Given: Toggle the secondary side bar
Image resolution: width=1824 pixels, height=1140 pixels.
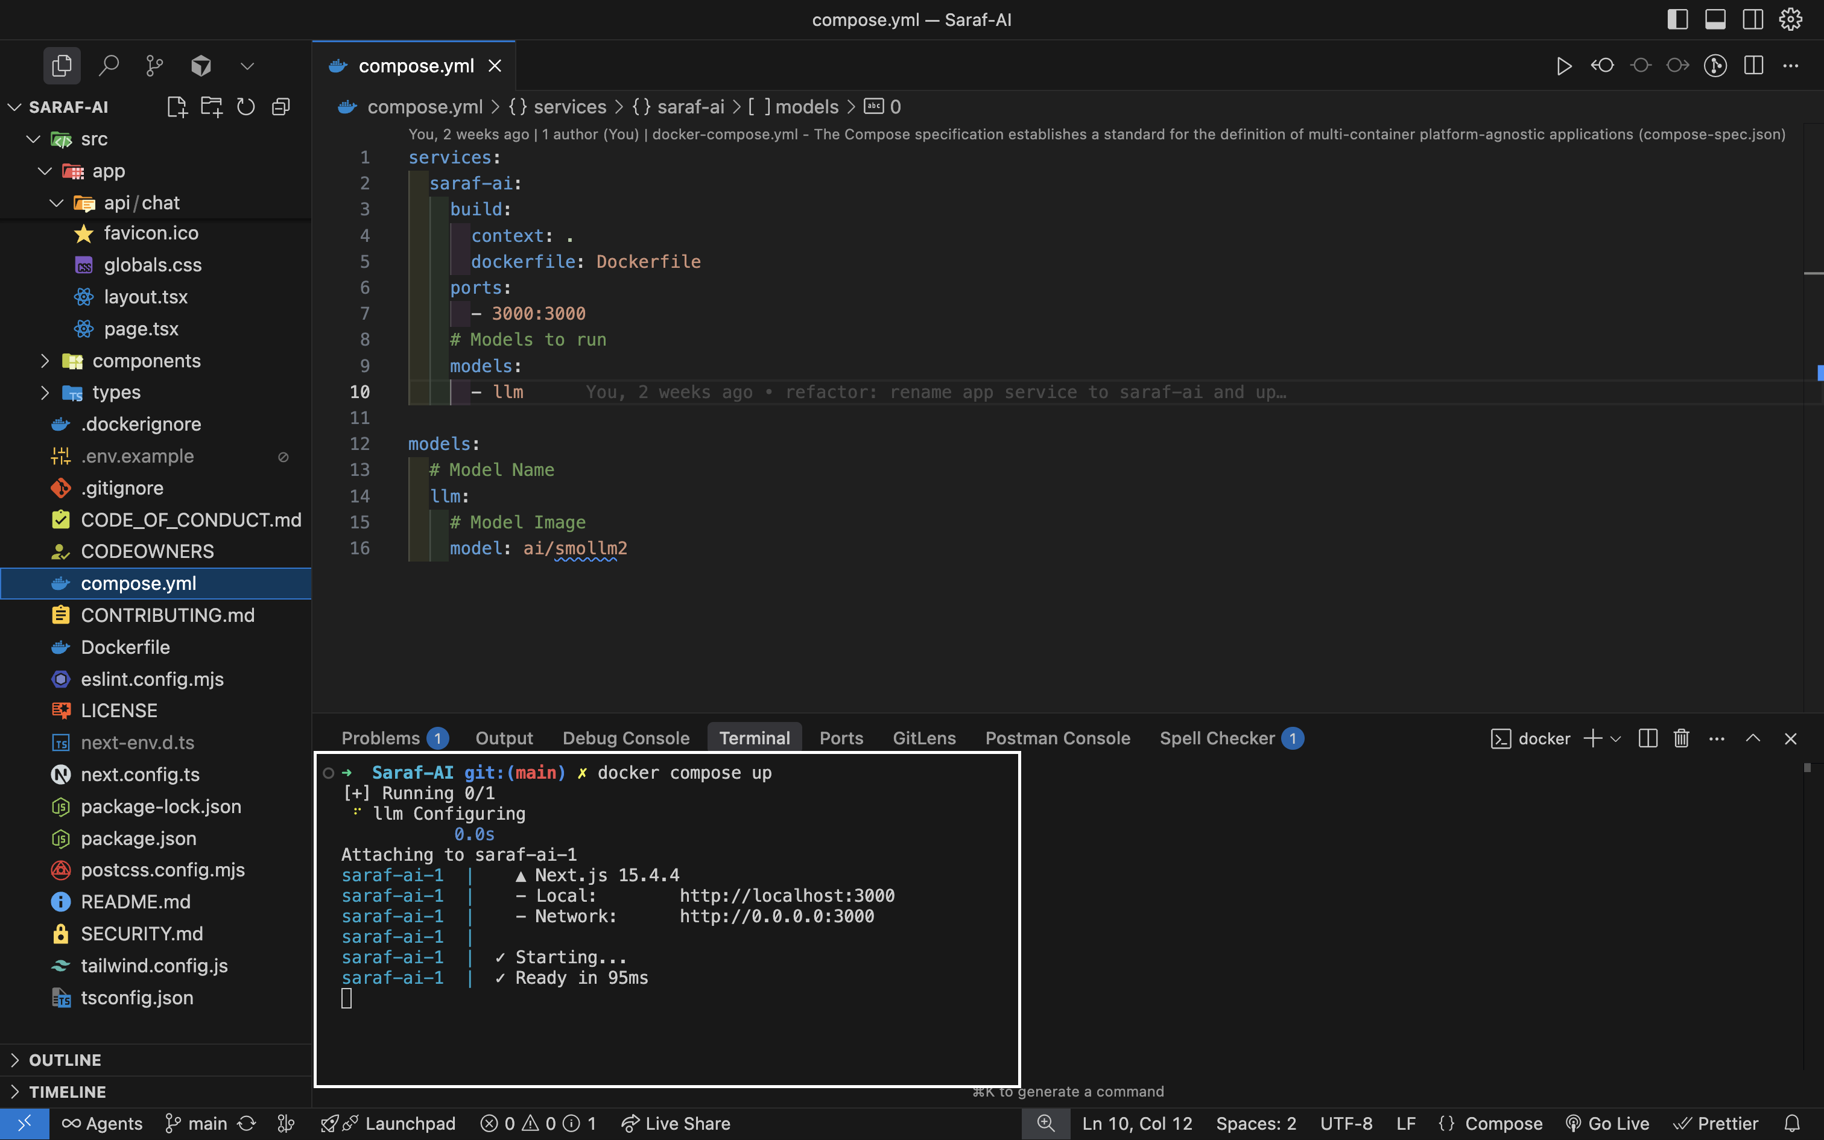Looking at the screenshot, I should point(1752,19).
